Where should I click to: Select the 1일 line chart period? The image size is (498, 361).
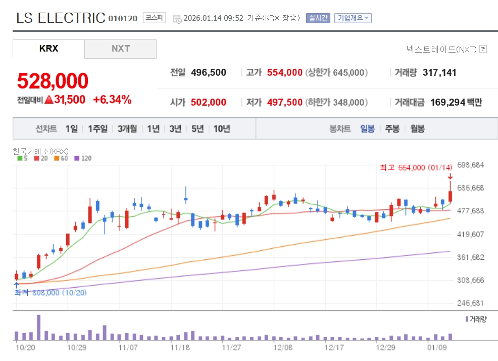coord(71,129)
